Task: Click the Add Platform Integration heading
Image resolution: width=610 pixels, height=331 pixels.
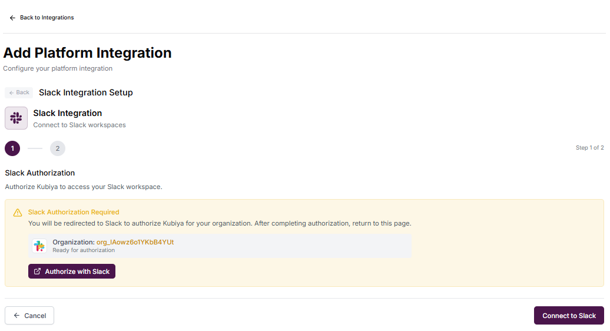Action: pos(87,53)
